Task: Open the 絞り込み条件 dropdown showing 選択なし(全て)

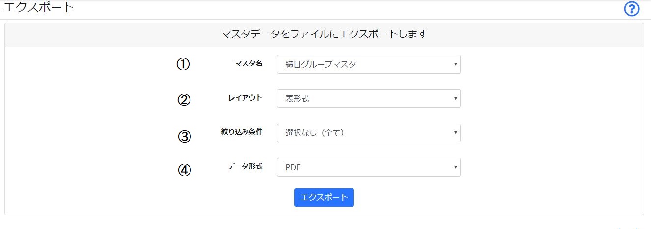Action: [x=369, y=133]
